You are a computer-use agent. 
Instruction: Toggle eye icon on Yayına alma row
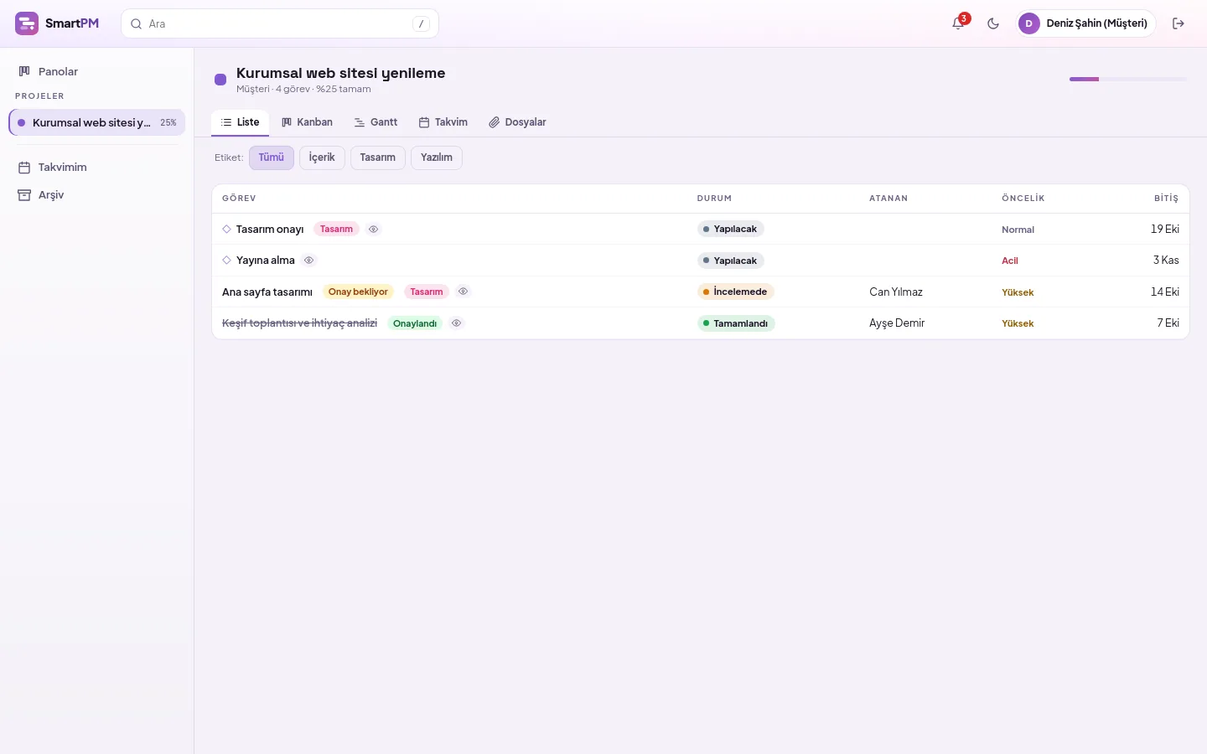pos(309,261)
